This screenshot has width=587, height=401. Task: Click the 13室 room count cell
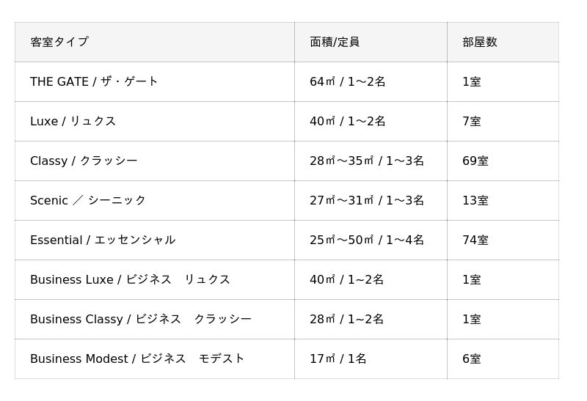(475, 200)
